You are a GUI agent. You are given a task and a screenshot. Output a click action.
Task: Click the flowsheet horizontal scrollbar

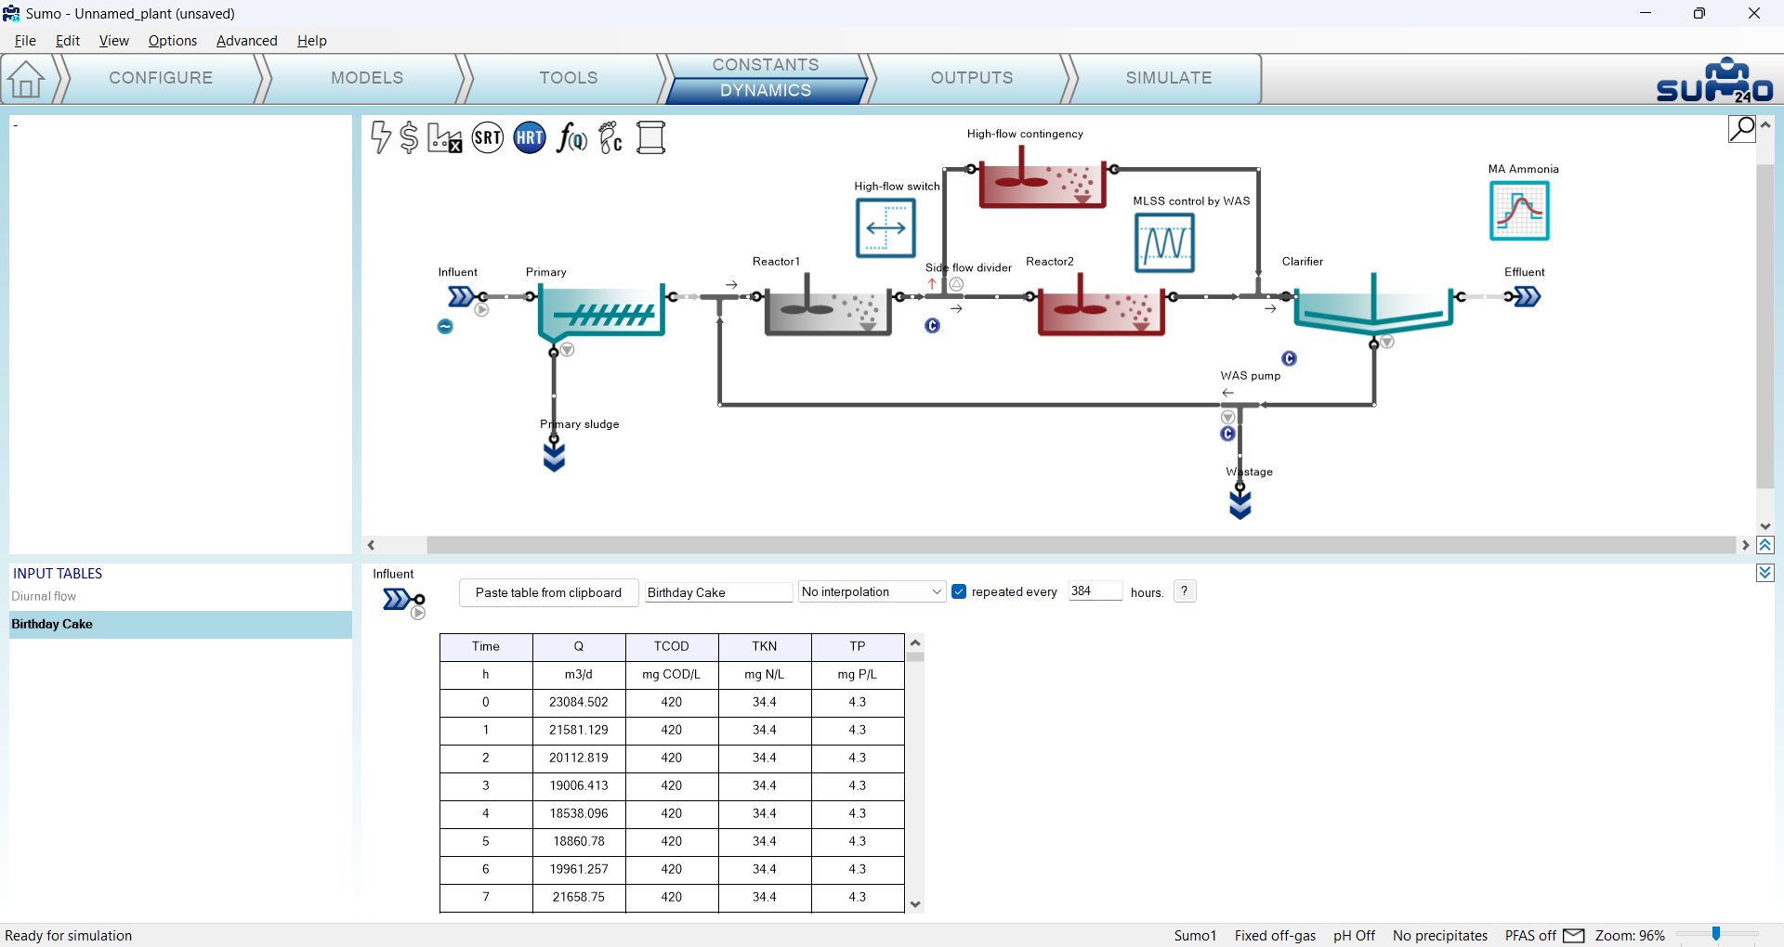[1081, 545]
